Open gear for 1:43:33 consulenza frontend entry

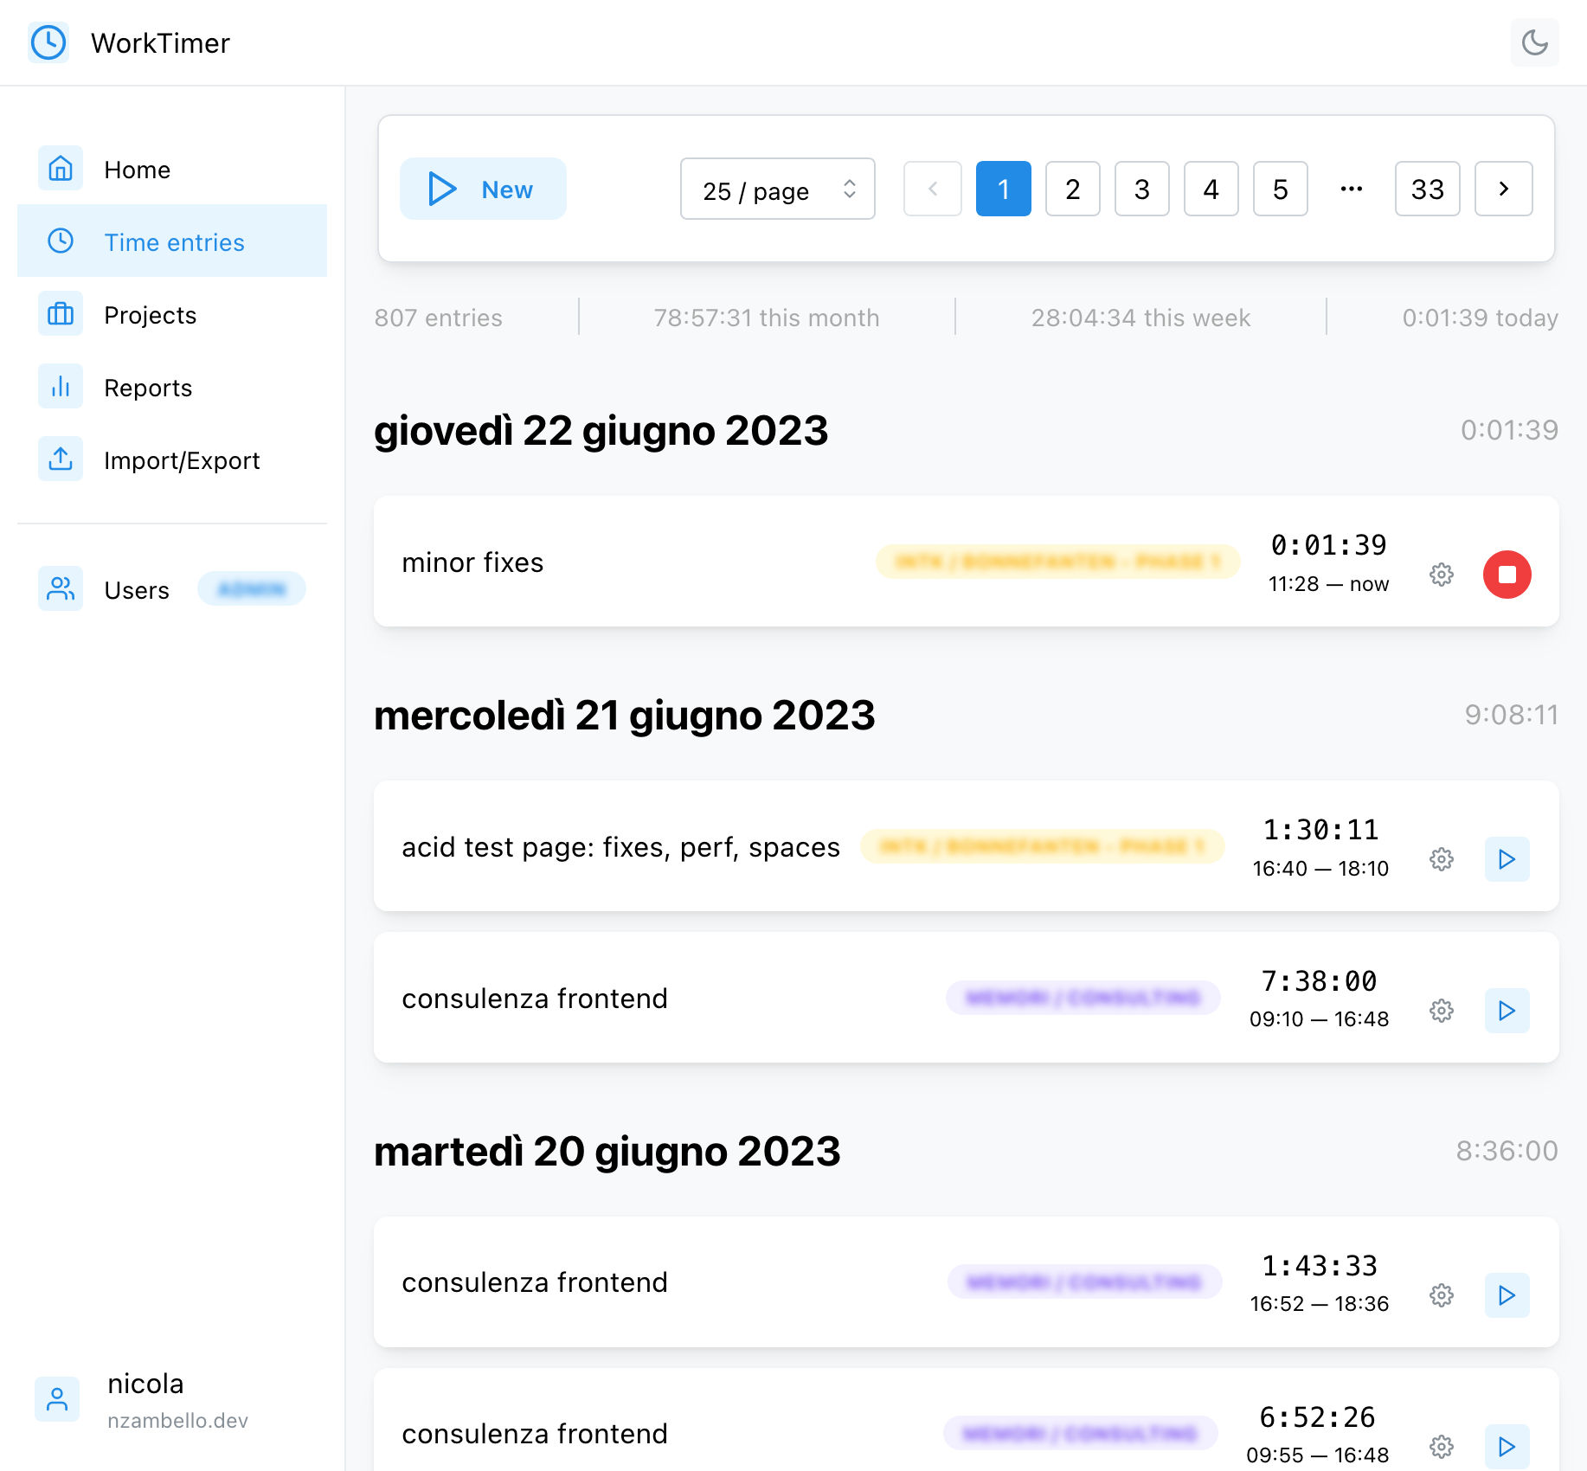[x=1441, y=1295]
